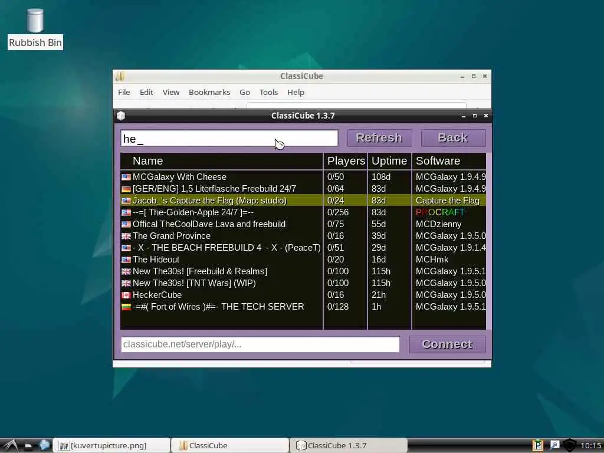Click the file manager launcher in taskbar
Screen dimensions: 604x453
[x=28, y=446]
